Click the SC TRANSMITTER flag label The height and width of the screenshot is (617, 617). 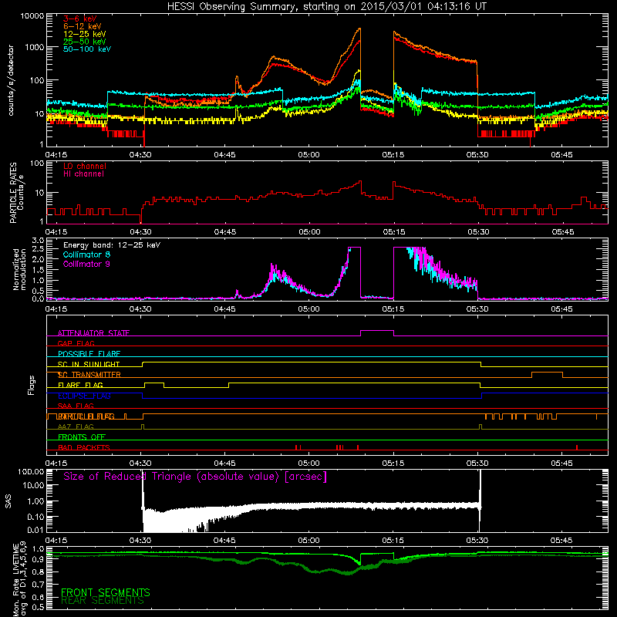(89, 375)
